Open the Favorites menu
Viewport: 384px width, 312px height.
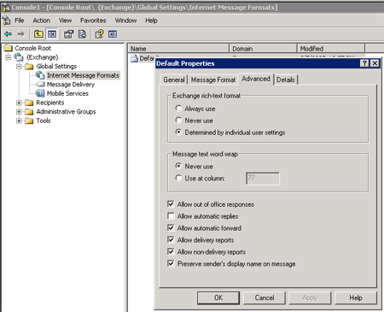(x=93, y=21)
